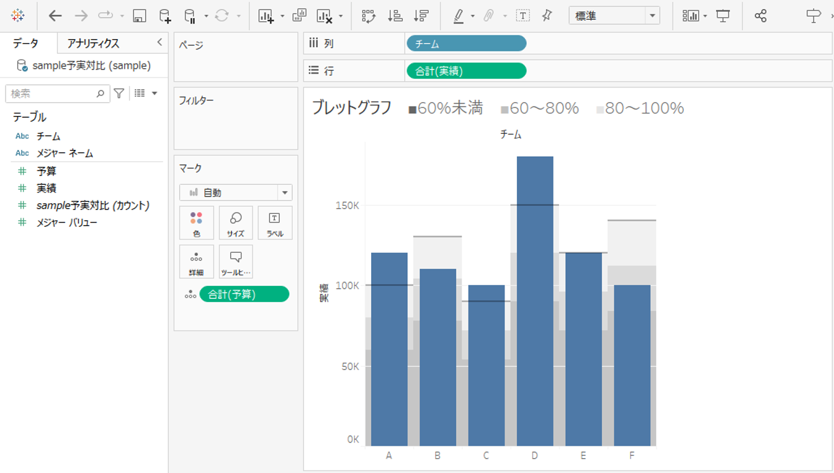Open the data pane view options arrow
Screen dimensions: 834x473
click(x=155, y=94)
